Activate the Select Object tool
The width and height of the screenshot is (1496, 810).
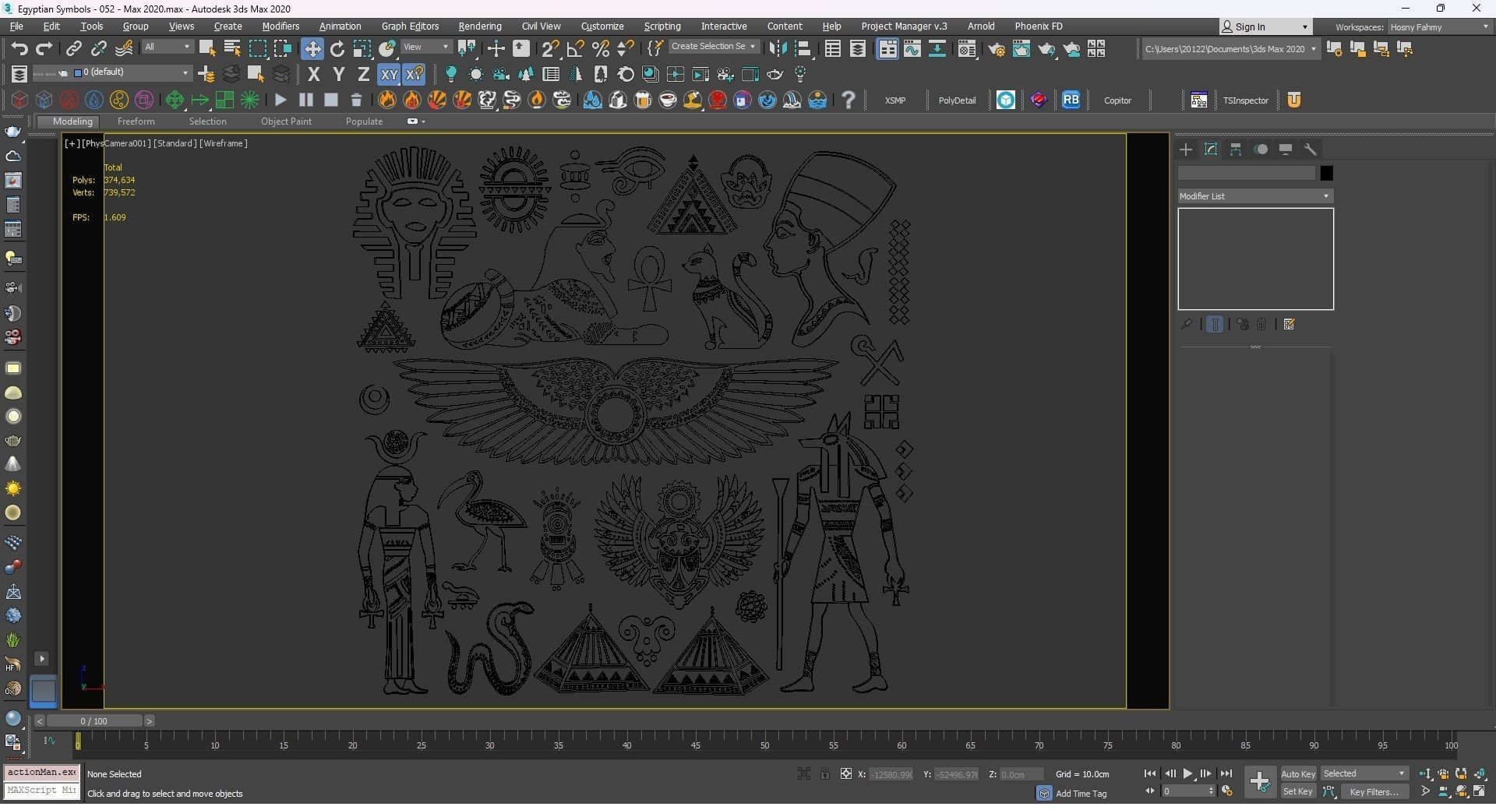[x=207, y=48]
